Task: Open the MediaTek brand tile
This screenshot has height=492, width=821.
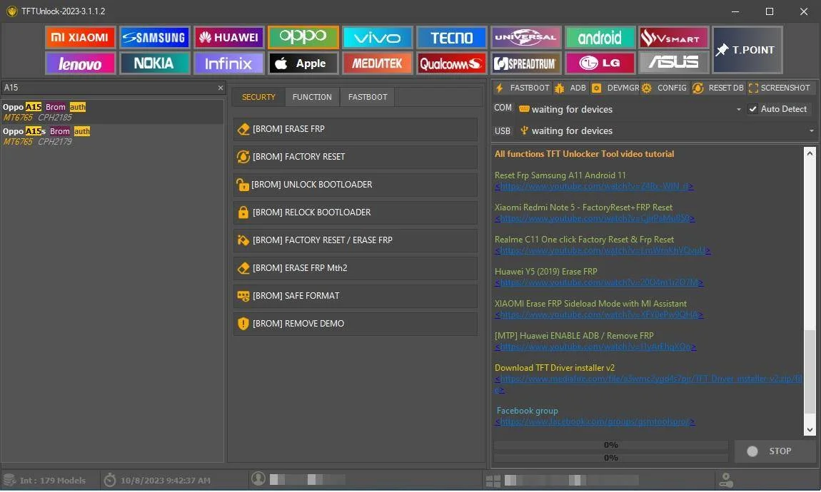Action: (377, 63)
